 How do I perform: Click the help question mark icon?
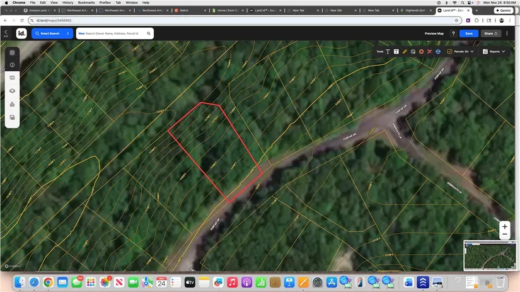453,33
